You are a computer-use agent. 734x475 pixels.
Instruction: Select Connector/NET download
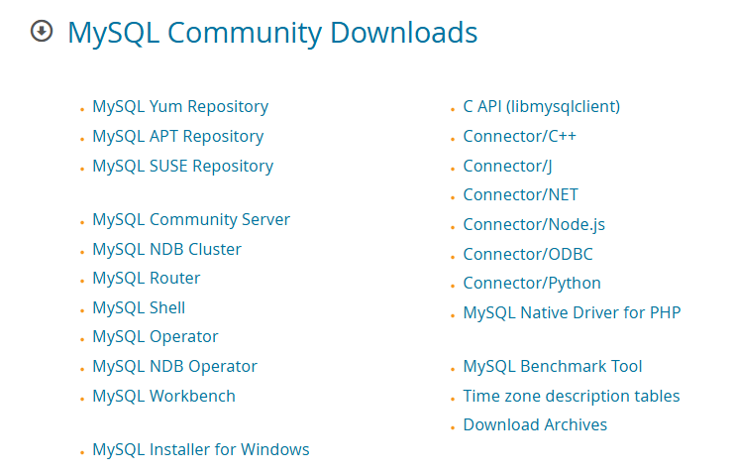pos(520,195)
